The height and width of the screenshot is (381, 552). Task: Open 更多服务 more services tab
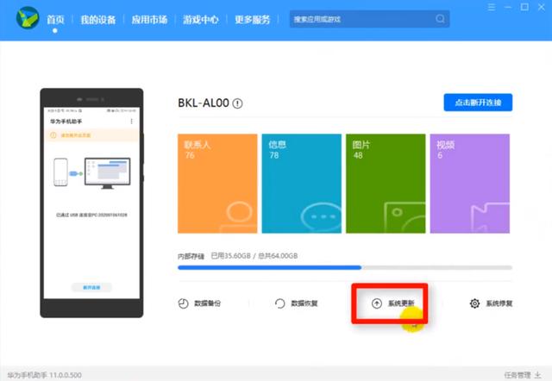point(253,20)
